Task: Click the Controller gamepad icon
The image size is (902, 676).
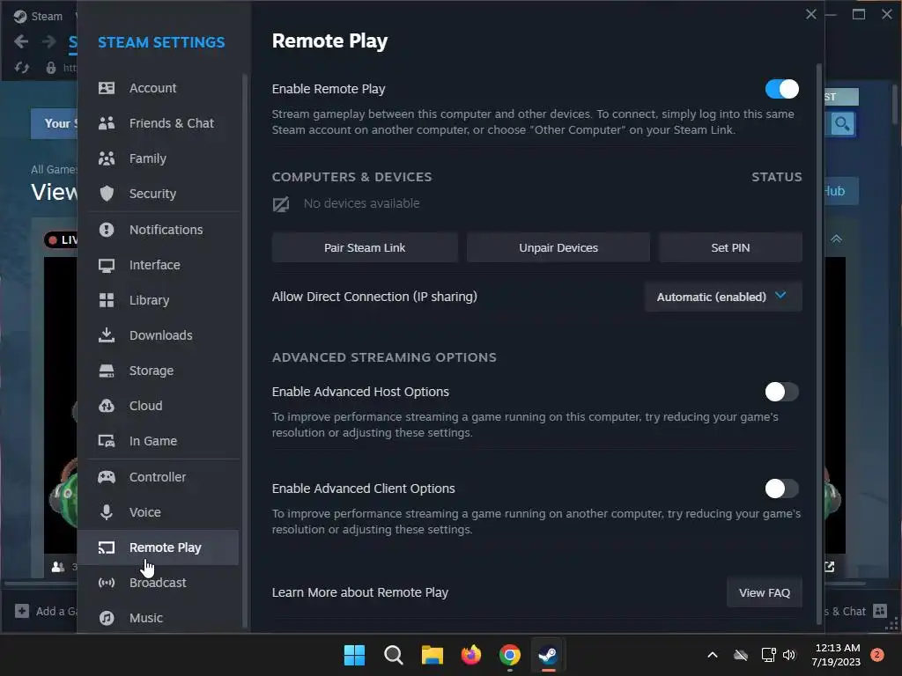Action: pos(107,477)
